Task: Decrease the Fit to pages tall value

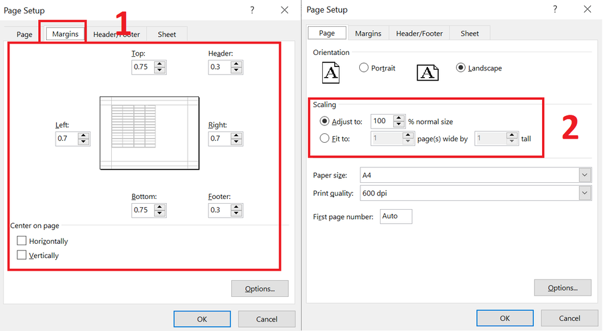Action: pos(512,141)
